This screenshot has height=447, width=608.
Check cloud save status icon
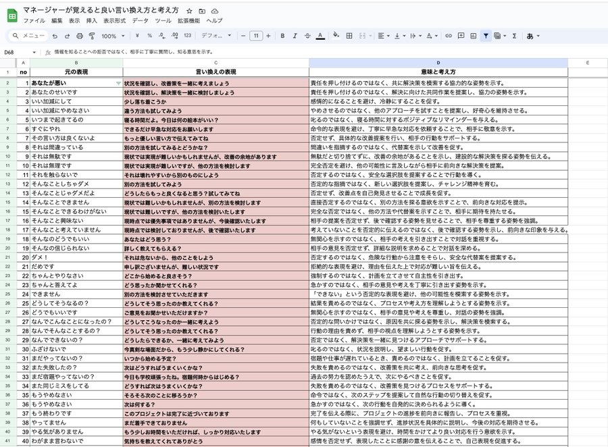pos(214,11)
